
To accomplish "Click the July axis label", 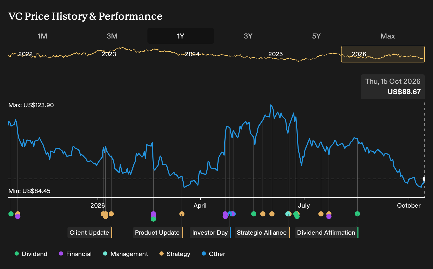I will 304,206.
